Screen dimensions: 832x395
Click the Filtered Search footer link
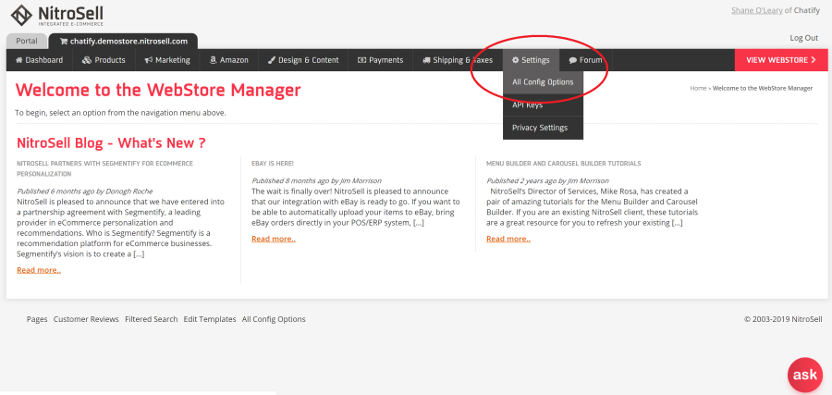(152, 319)
